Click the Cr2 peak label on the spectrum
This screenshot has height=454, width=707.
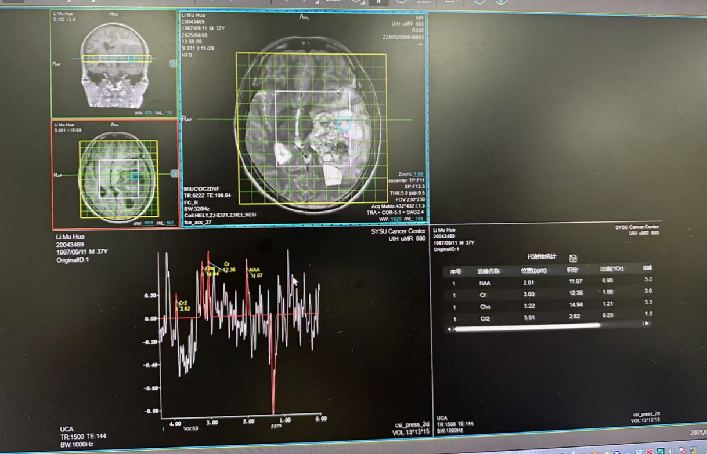coord(183,306)
